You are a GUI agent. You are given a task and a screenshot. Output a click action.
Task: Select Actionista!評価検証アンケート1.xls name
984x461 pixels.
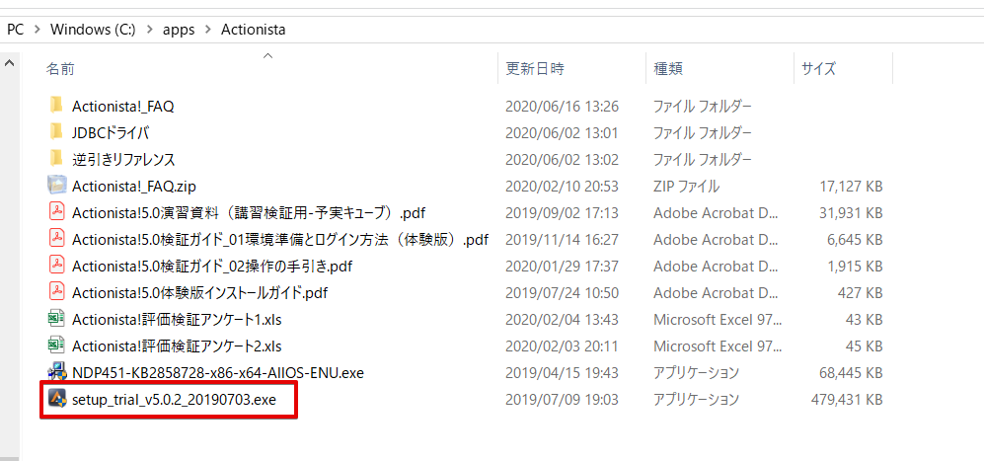pyautogui.click(x=177, y=319)
